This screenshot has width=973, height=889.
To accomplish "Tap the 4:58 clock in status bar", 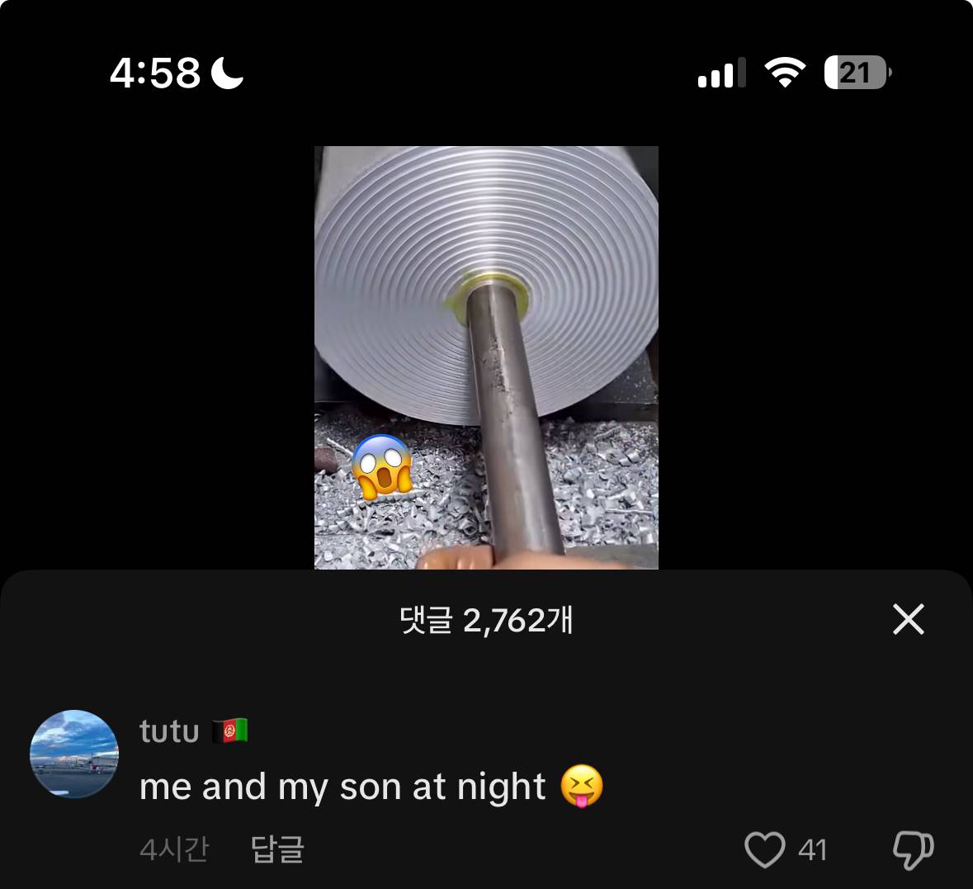I will point(155,73).
